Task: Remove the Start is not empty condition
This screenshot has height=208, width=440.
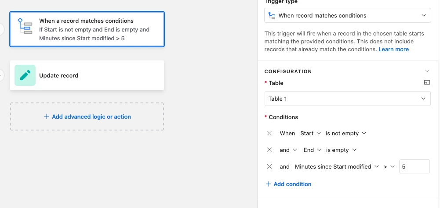Action: [x=269, y=134]
